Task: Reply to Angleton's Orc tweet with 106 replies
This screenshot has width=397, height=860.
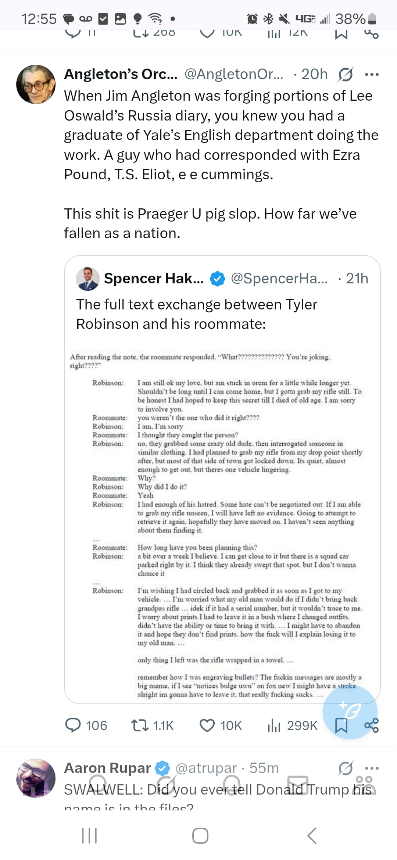Action: [73, 725]
